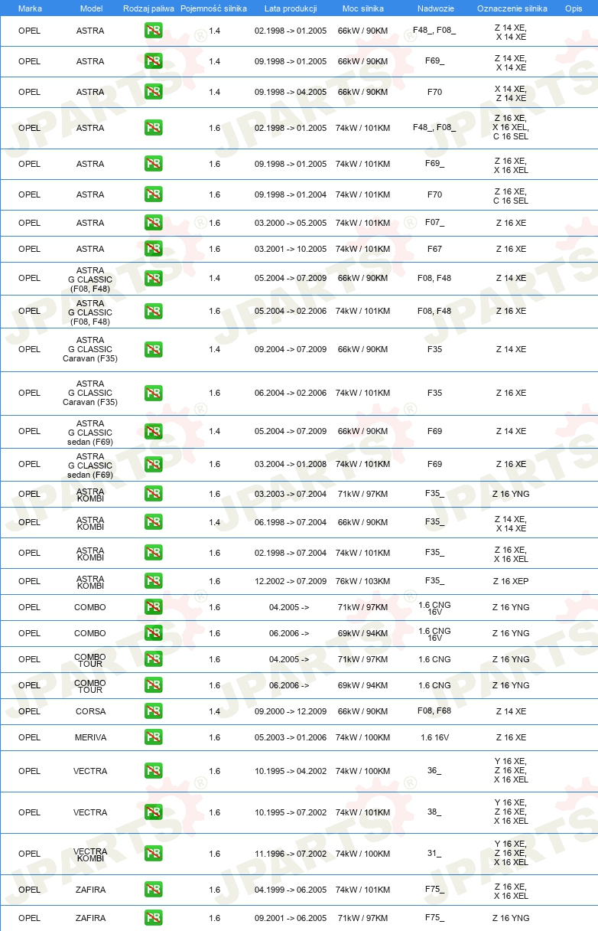Click the 'Nadwozie' column header
Image resolution: width=598 pixels, height=931 pixels.
(x=434, y=8)
